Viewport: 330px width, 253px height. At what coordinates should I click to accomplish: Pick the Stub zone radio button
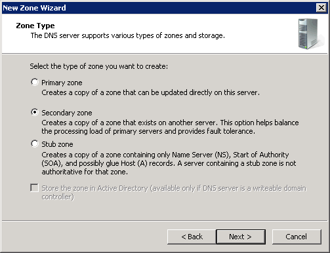click(x=34, y=144)
